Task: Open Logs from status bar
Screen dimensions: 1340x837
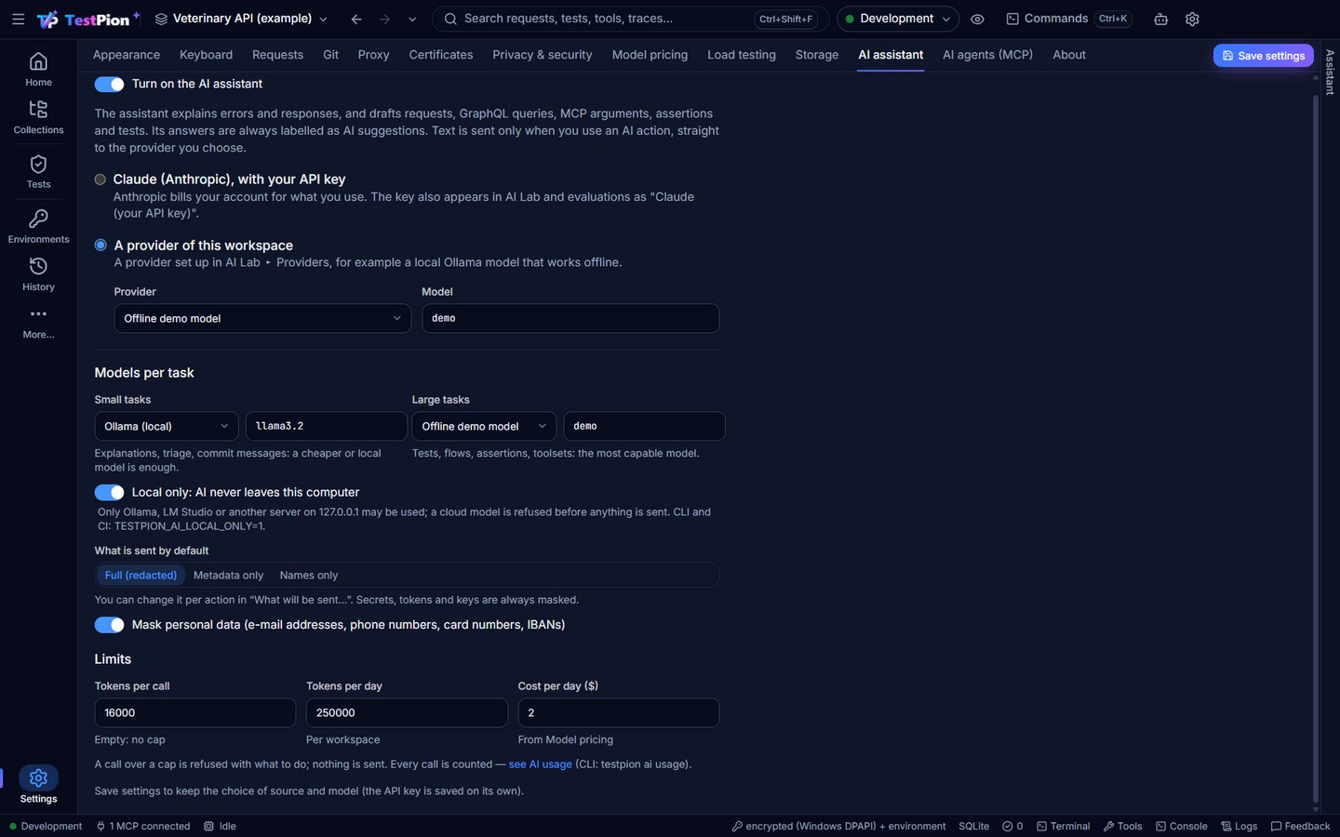Action: click(x=1239, y=826)
